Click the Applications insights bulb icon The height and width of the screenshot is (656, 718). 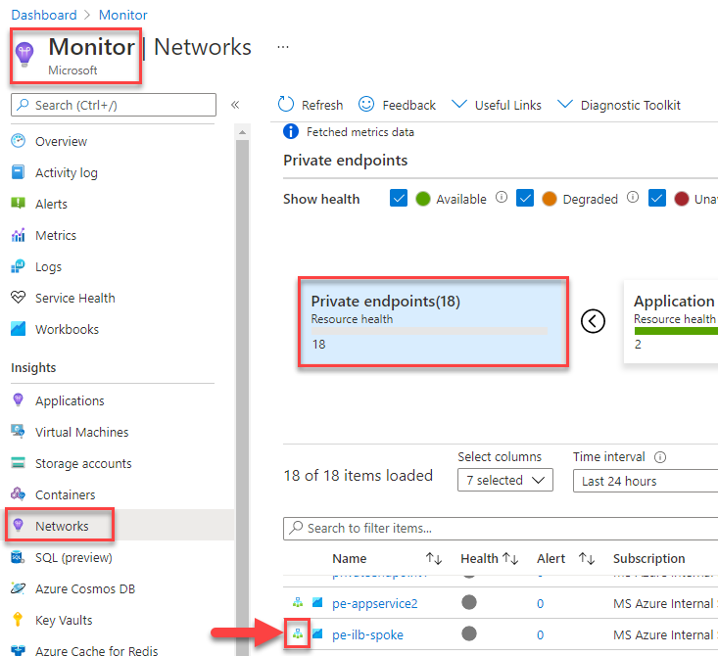(19, 400)
